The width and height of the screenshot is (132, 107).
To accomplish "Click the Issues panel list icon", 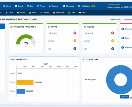I will tap(85, 27).
